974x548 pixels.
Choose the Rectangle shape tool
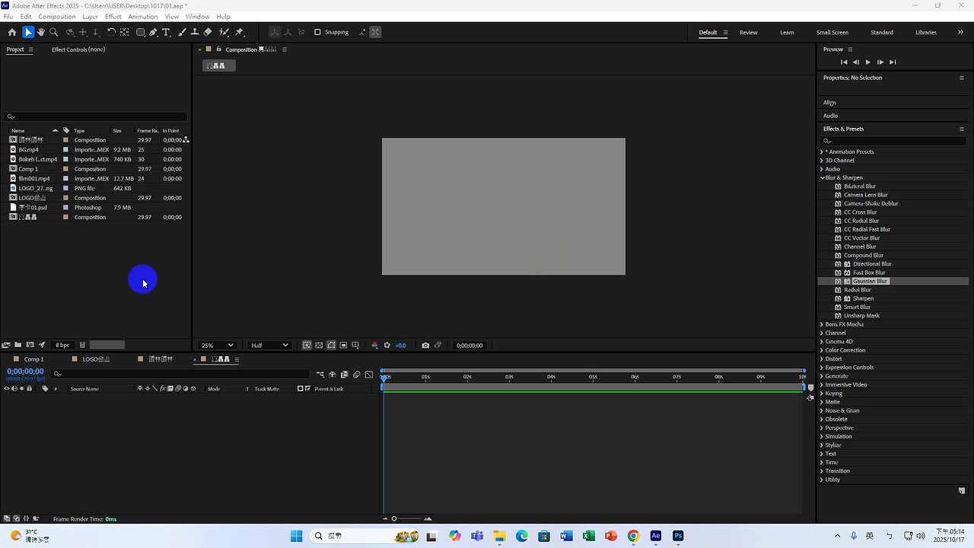(x=141, y=32)
